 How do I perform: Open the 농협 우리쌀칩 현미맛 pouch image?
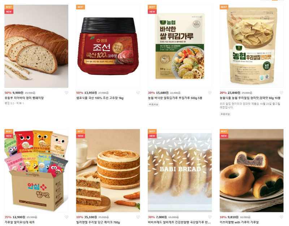(251, 46)
